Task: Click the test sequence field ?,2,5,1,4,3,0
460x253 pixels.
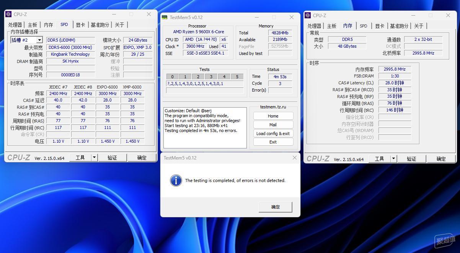Action: pos(205,84)
